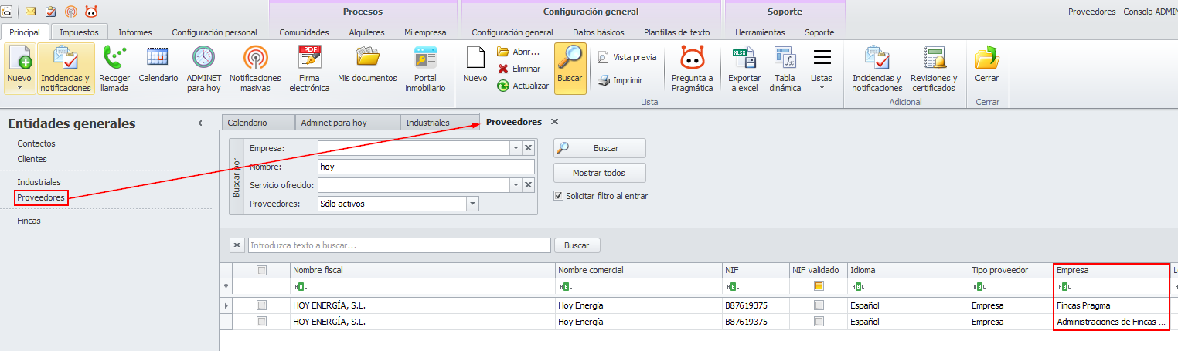Click the Nombre input field
The image size is (1178, 351).
pos(426,167)
